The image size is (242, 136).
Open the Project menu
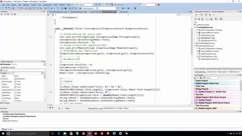pyautogui.click(x=34, y=5)
